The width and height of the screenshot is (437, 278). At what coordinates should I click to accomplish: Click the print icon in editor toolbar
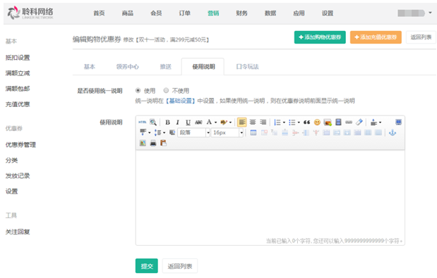point(153,143)
